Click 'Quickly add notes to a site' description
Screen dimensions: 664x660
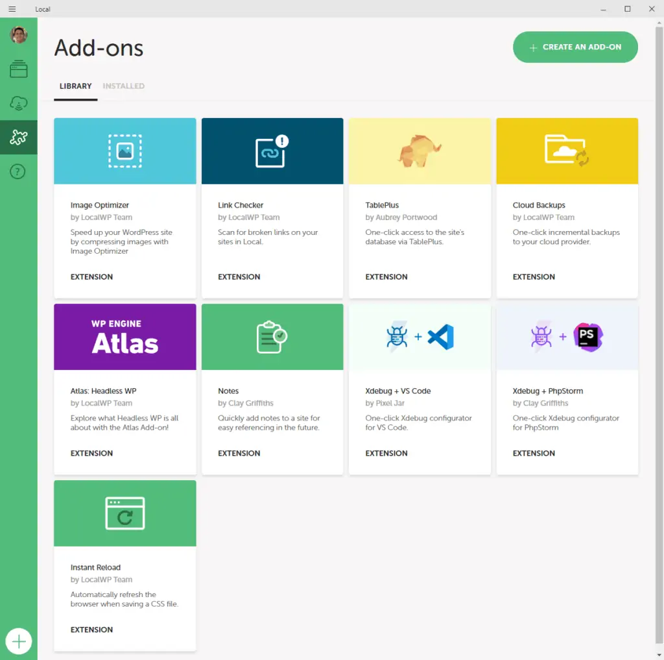click(x=269, y=422)
